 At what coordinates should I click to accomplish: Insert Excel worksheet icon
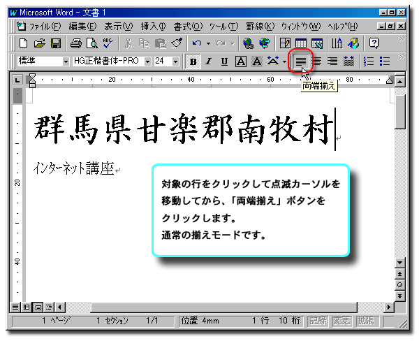[x=317, y=43]
